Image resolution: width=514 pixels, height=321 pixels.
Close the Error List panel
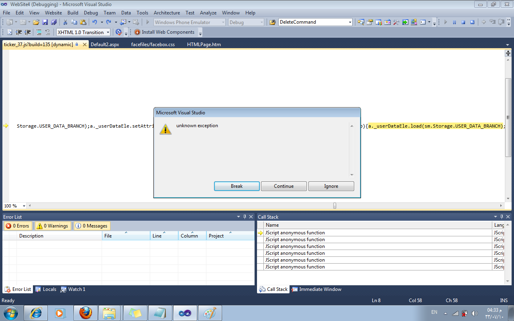(251, 217)
